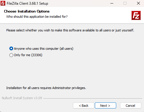This screenshot has width=144, height=112.
Task: Minimize the setup window
Action: coord(112,3)
